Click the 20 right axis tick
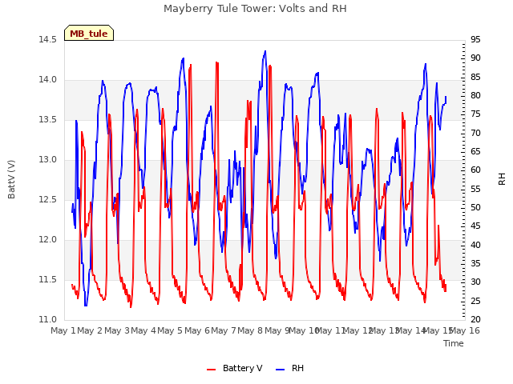 (475, 320)
